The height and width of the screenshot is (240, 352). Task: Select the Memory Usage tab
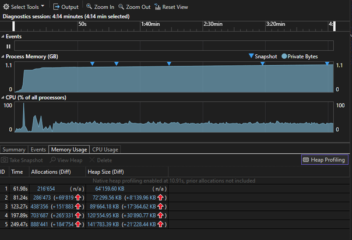tap(69, 150)
